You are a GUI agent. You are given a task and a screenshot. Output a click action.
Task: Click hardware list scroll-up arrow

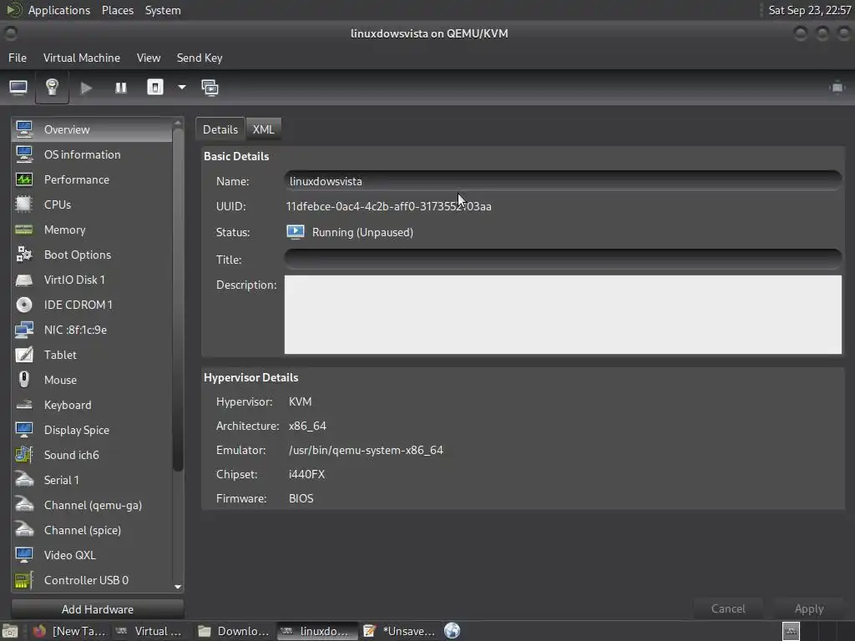178,123
